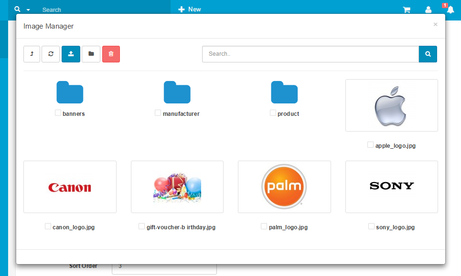The height and width of the screenshot is (276, 461).
Task: Tick the apple_logo.jpg checkbox
Action: 370,145
